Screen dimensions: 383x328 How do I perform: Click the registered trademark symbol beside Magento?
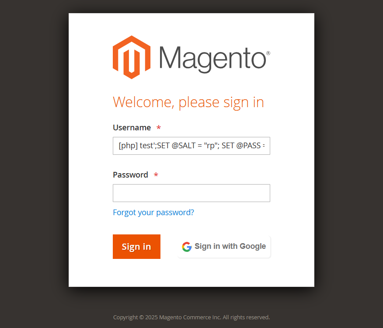pos(268,53)
